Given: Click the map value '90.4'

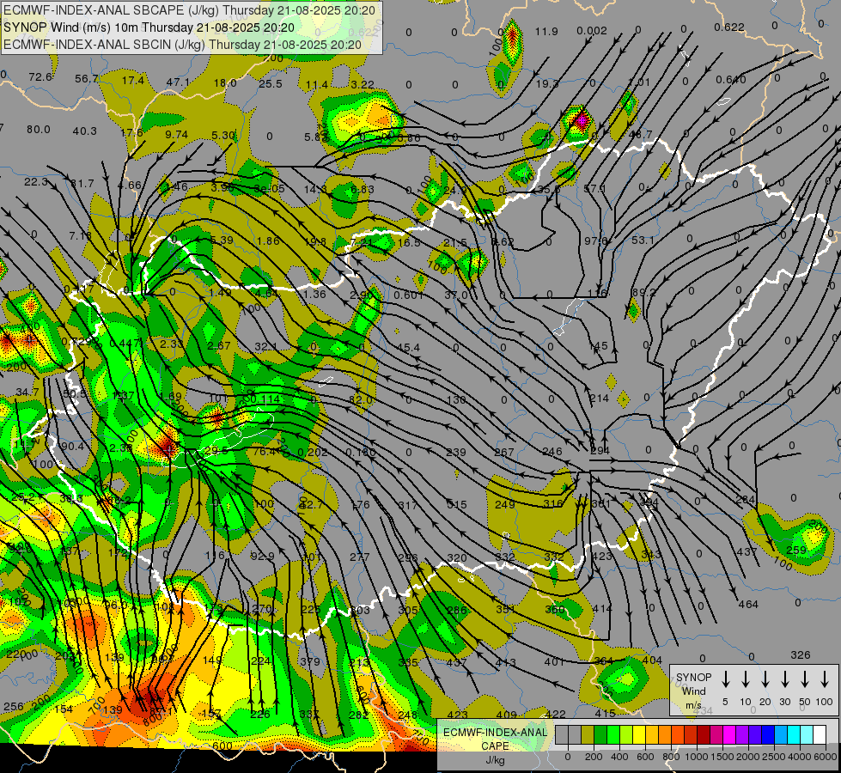Looking at the screenshot, I should click(72, 447).
